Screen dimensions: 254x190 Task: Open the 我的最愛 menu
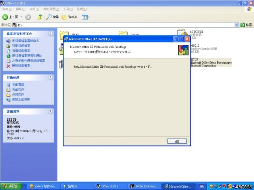pos(51,9)
